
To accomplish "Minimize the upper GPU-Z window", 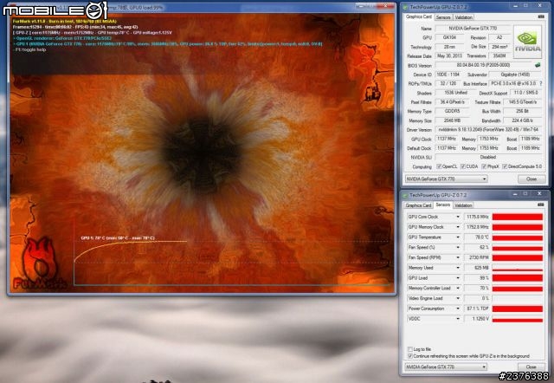I will [x=516, y=6].
